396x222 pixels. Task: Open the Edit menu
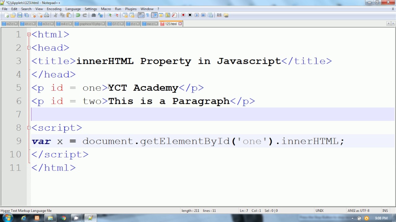coord(14,9)
